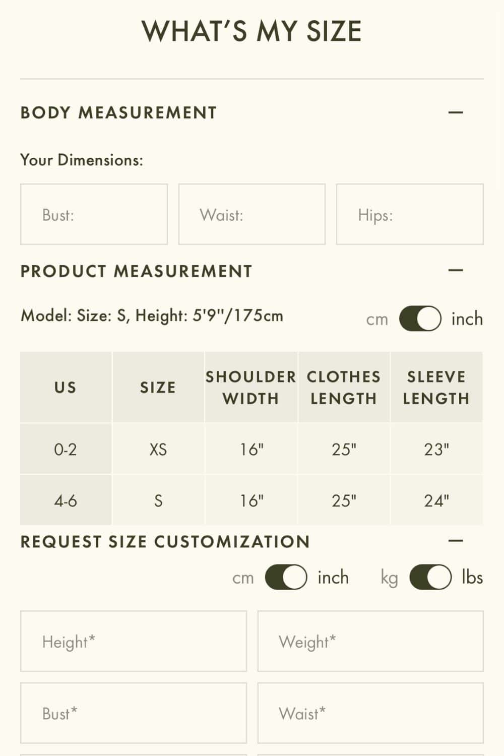This screenshot has height=756, width=504.
Task: Focus the Weight* input field
Action: (x=370, y=642)
